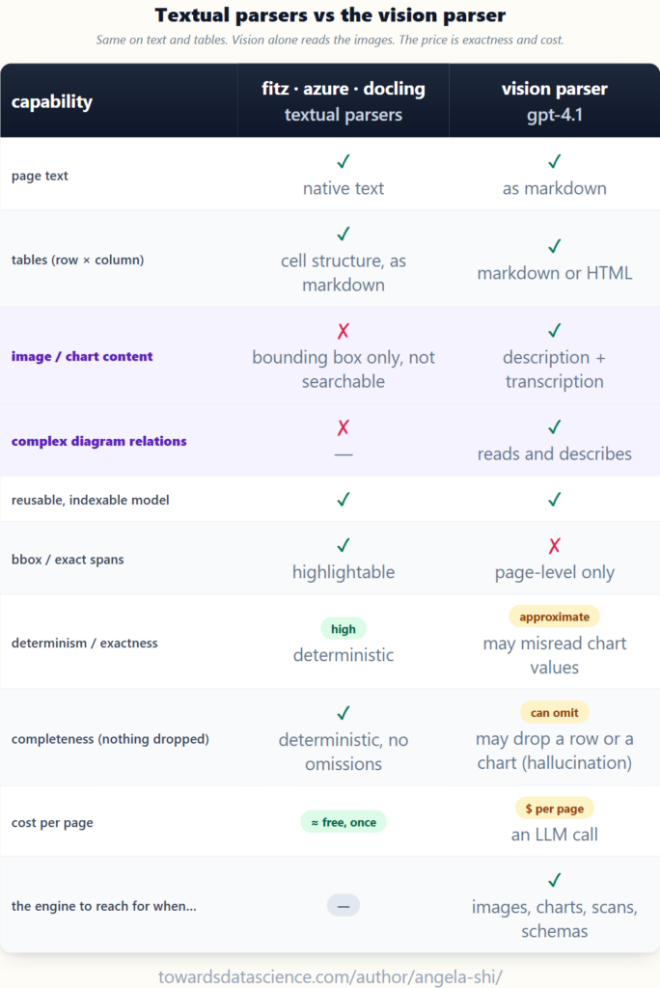The height and width of the screenshot is (988, 660).
Task: Click the red X above 'bounding box only'
Action: point(343,331)
